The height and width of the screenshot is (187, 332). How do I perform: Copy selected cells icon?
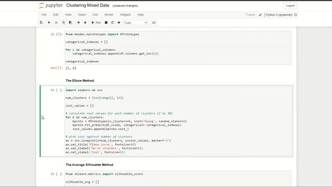pyautogui.click(x=63, y=22)
